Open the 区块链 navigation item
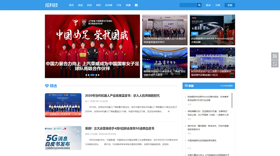This screenshot has height=156, width=280. [x=109, y=5]
